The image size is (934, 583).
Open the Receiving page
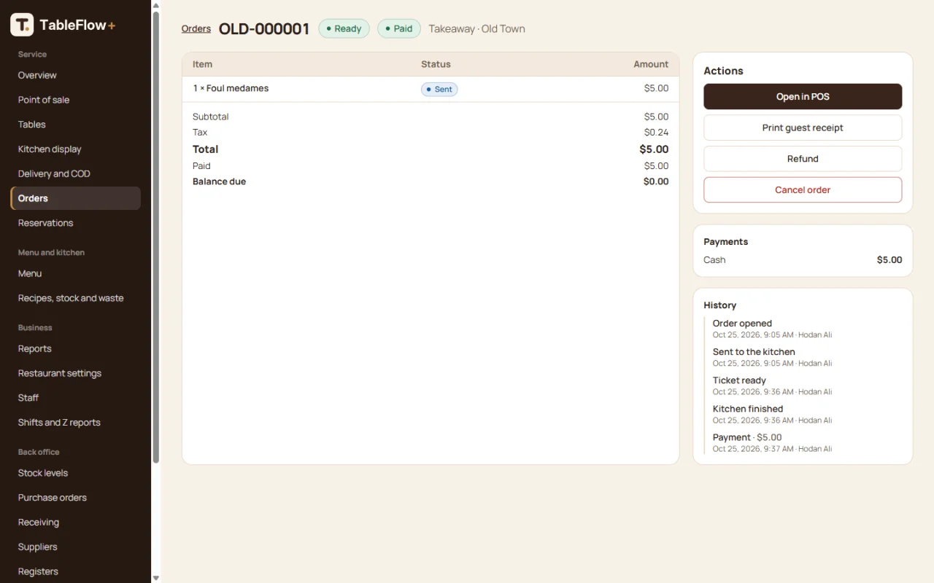click(75, 523)
